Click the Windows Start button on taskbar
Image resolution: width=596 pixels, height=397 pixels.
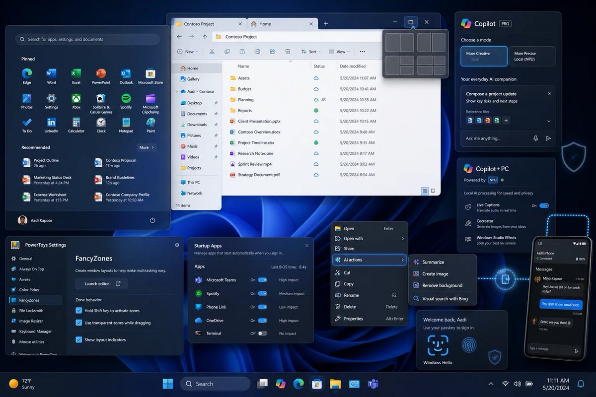168,384
